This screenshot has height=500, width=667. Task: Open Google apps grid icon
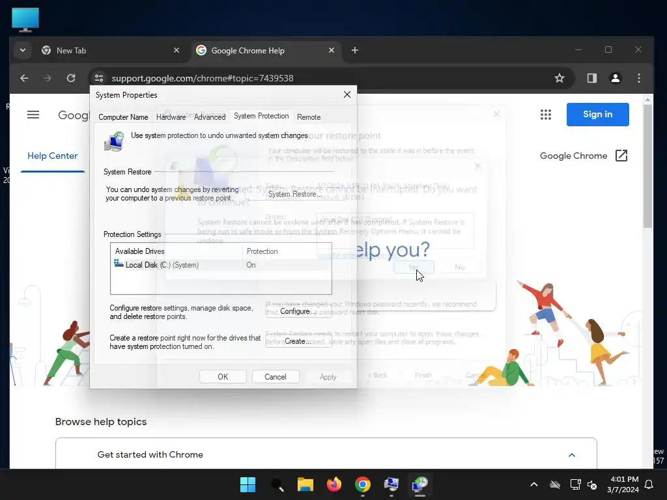(x=546, y=115)
